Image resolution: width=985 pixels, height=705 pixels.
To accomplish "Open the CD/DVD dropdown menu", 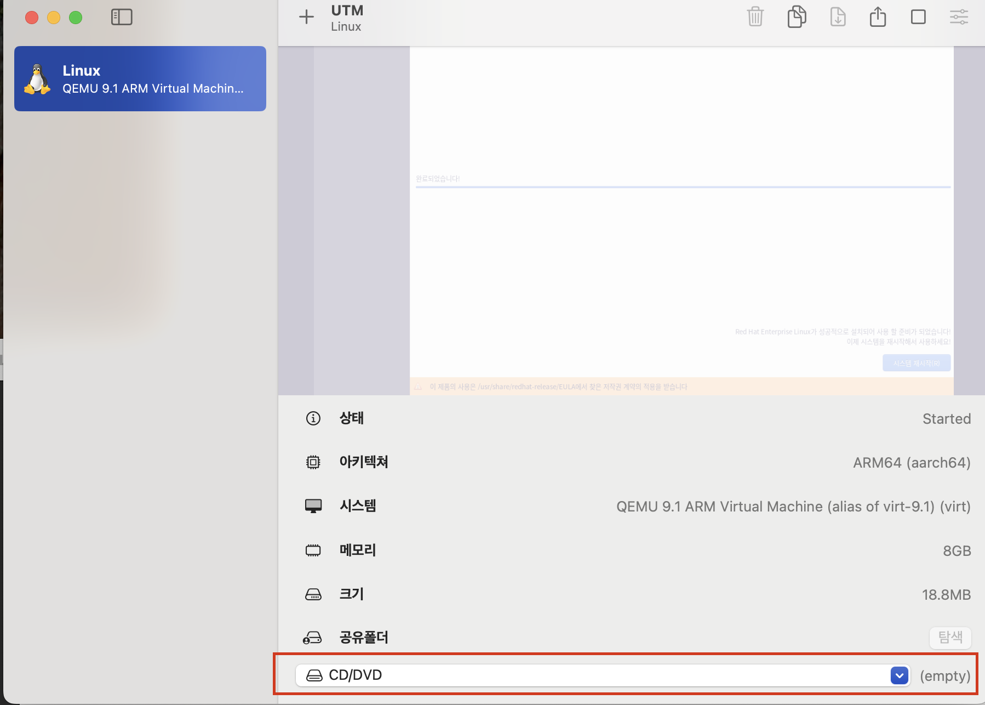I will (x=603, y=675).
